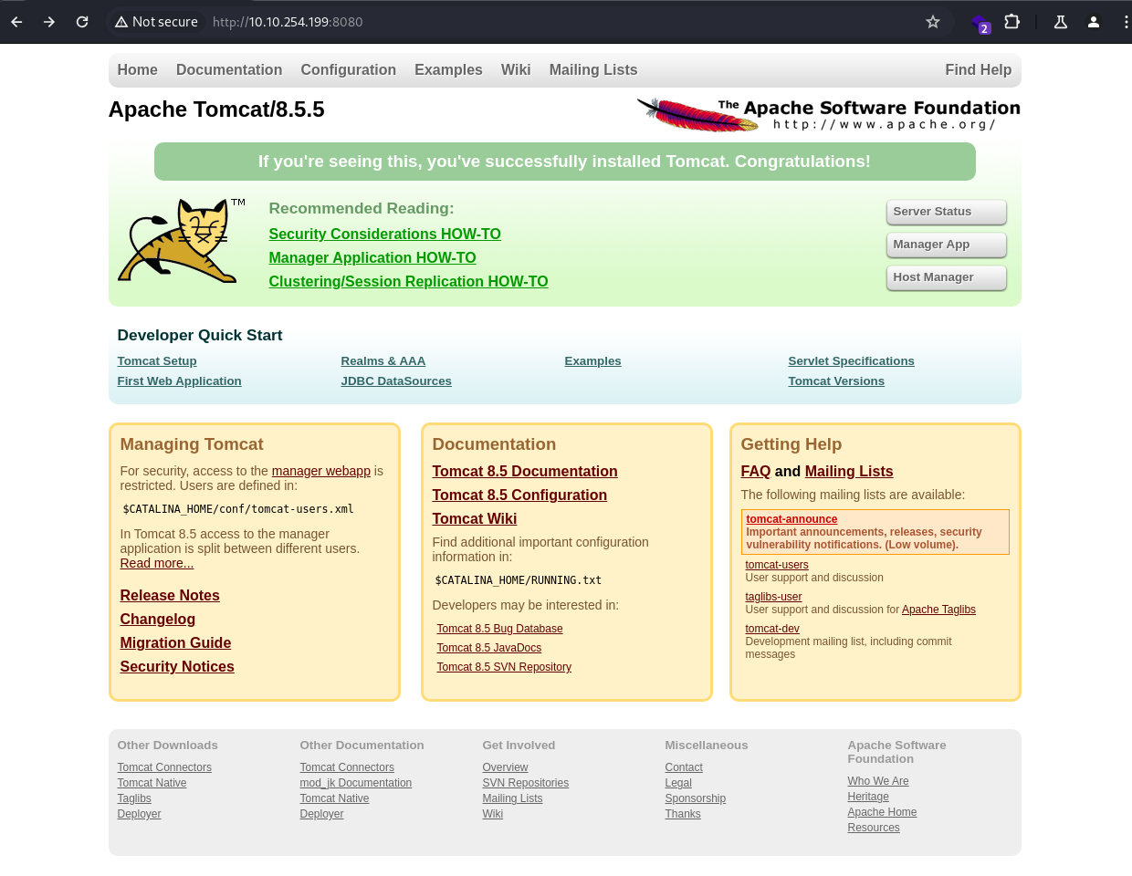This screenshot has width=1132, height=876.
Task: Open Tomcat 8.5 Bug Database link
Action: point(499,629)
